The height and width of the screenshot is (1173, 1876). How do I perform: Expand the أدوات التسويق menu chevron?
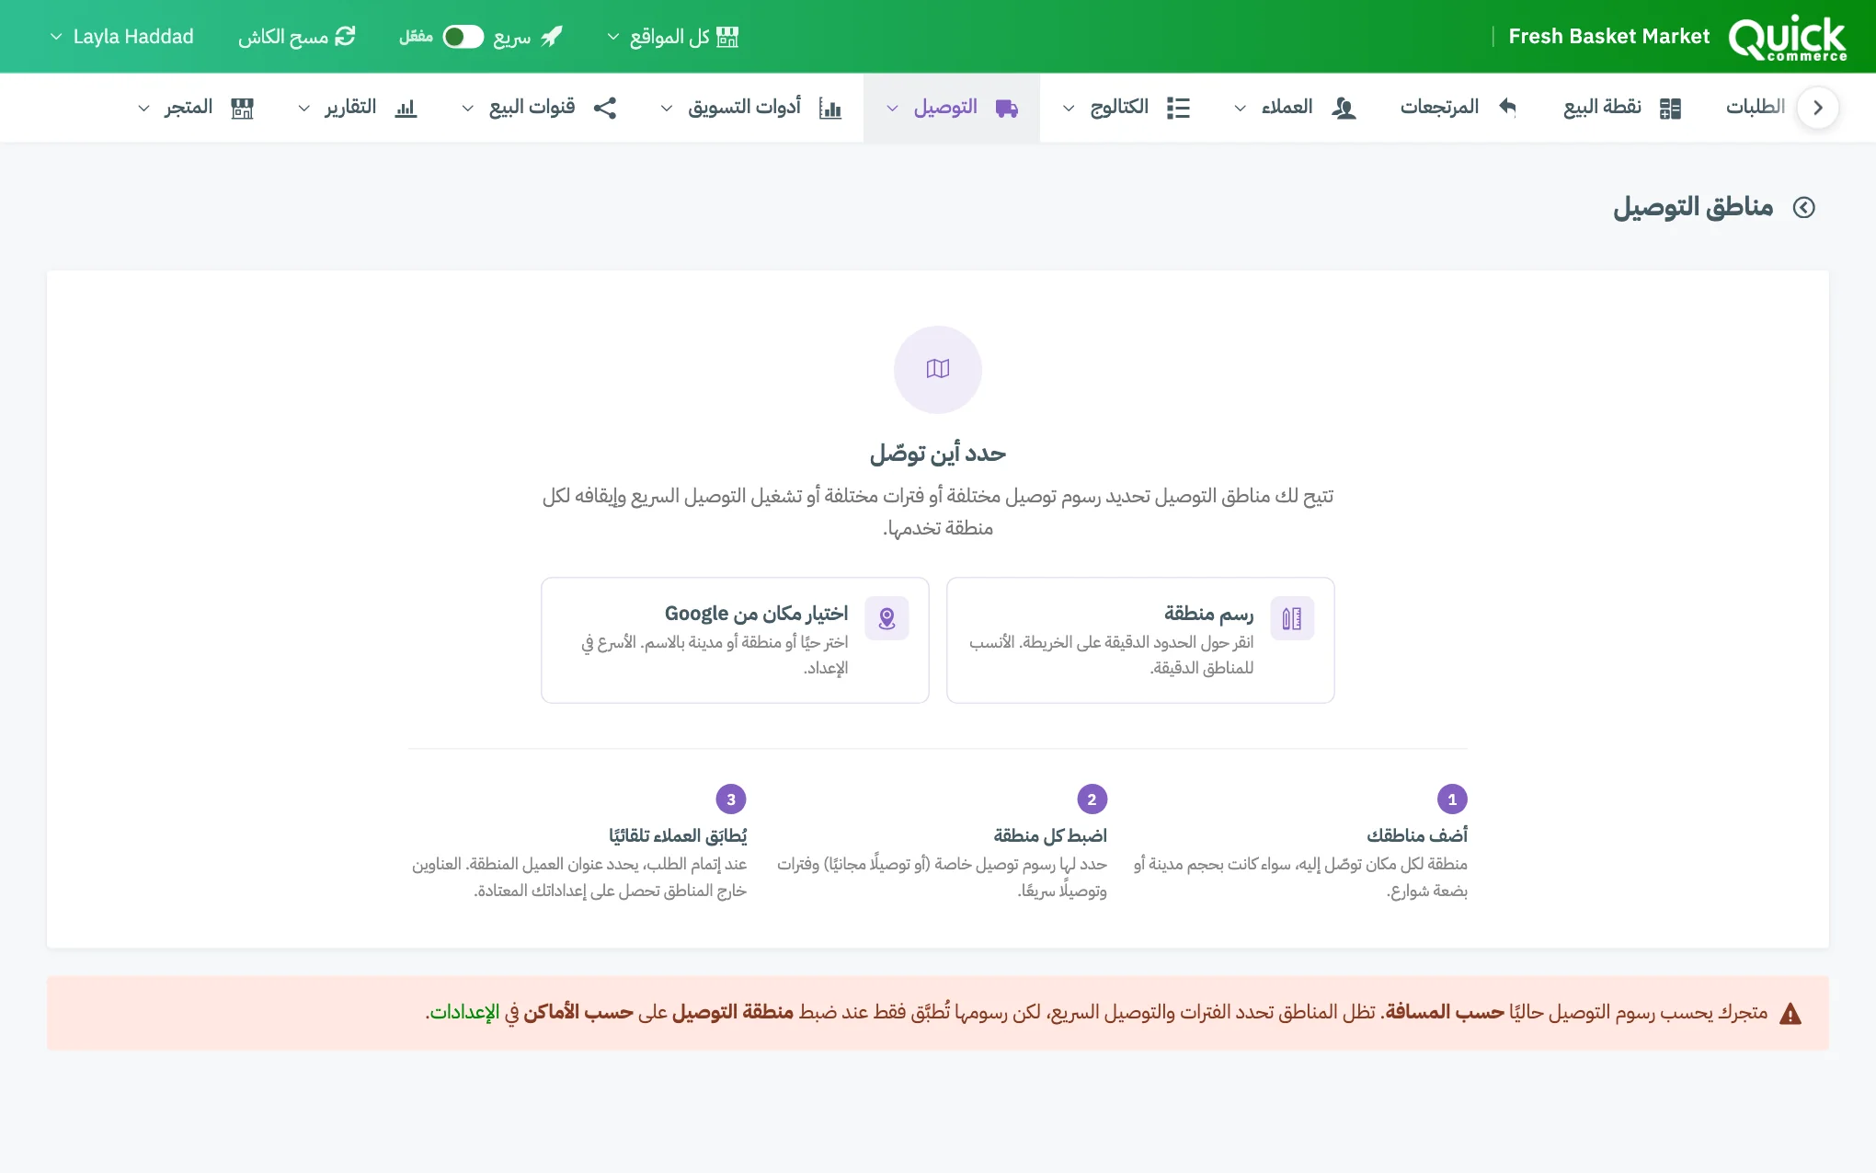[x=667, y=109]
